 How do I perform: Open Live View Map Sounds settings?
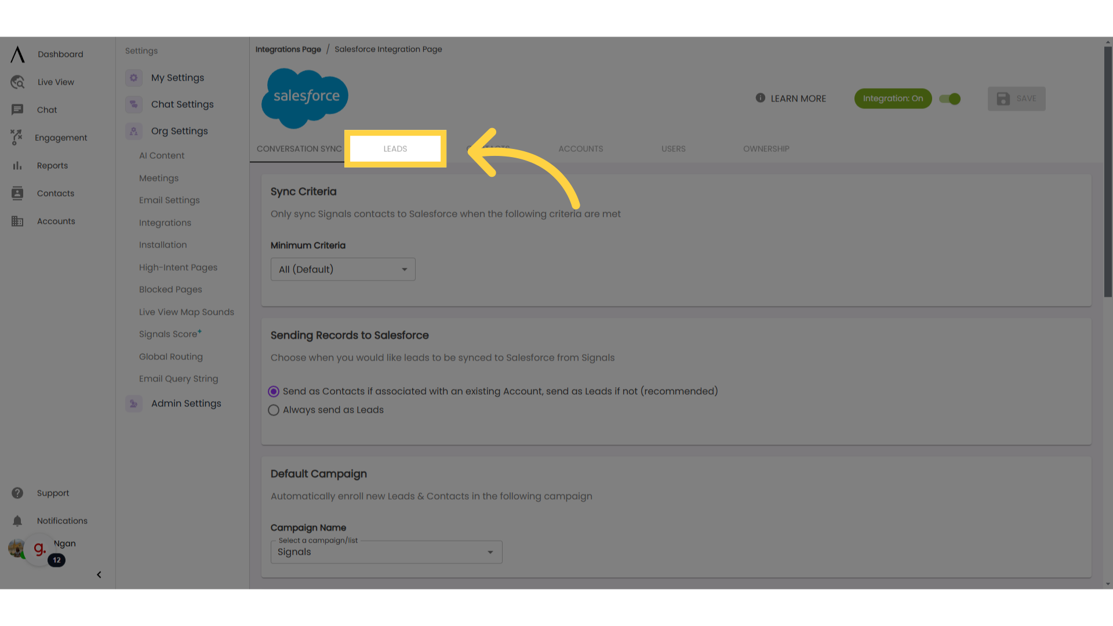point(187,312)
